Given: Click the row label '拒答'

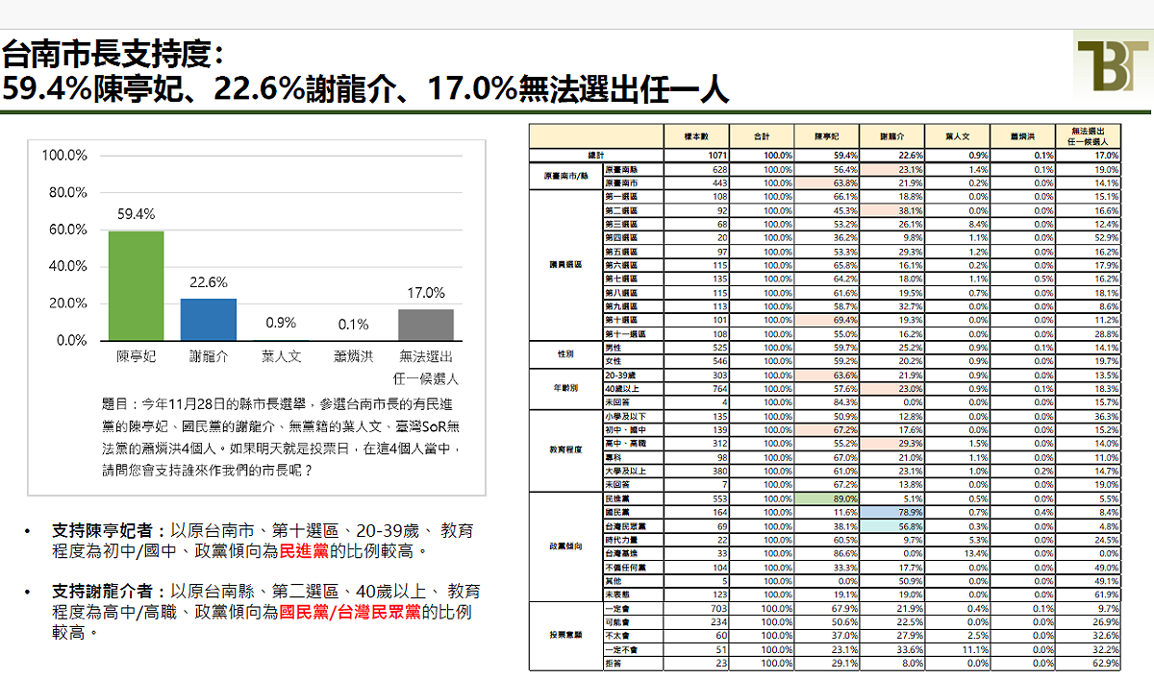Looking at the screenshot, I should point(613,664).
